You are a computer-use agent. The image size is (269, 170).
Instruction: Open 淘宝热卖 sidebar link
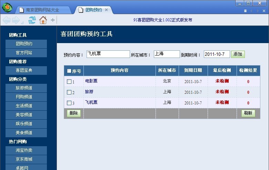click(26, 150)
